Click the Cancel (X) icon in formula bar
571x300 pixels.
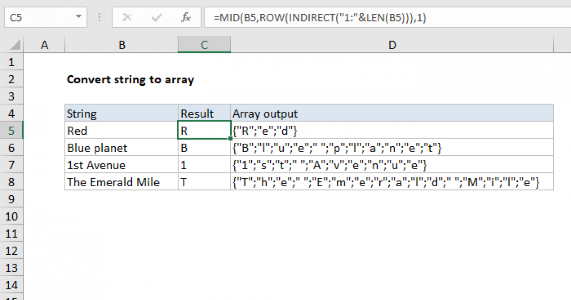(x=127, y=17)
